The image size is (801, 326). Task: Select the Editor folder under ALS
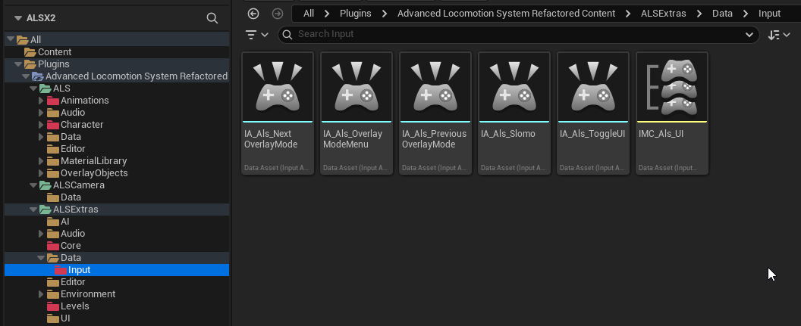tap(73, 149)
